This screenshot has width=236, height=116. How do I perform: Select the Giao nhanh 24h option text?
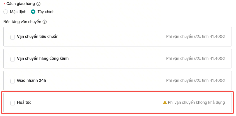point(31,81)
